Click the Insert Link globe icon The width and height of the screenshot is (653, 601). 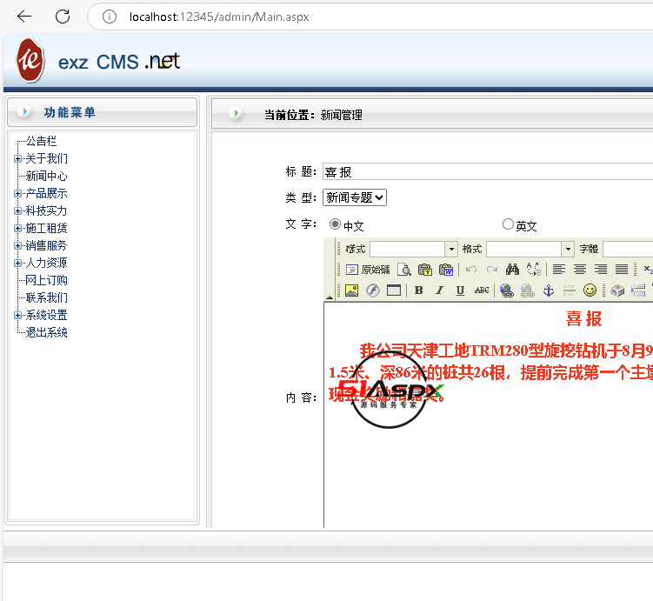[x=506, y=290]
